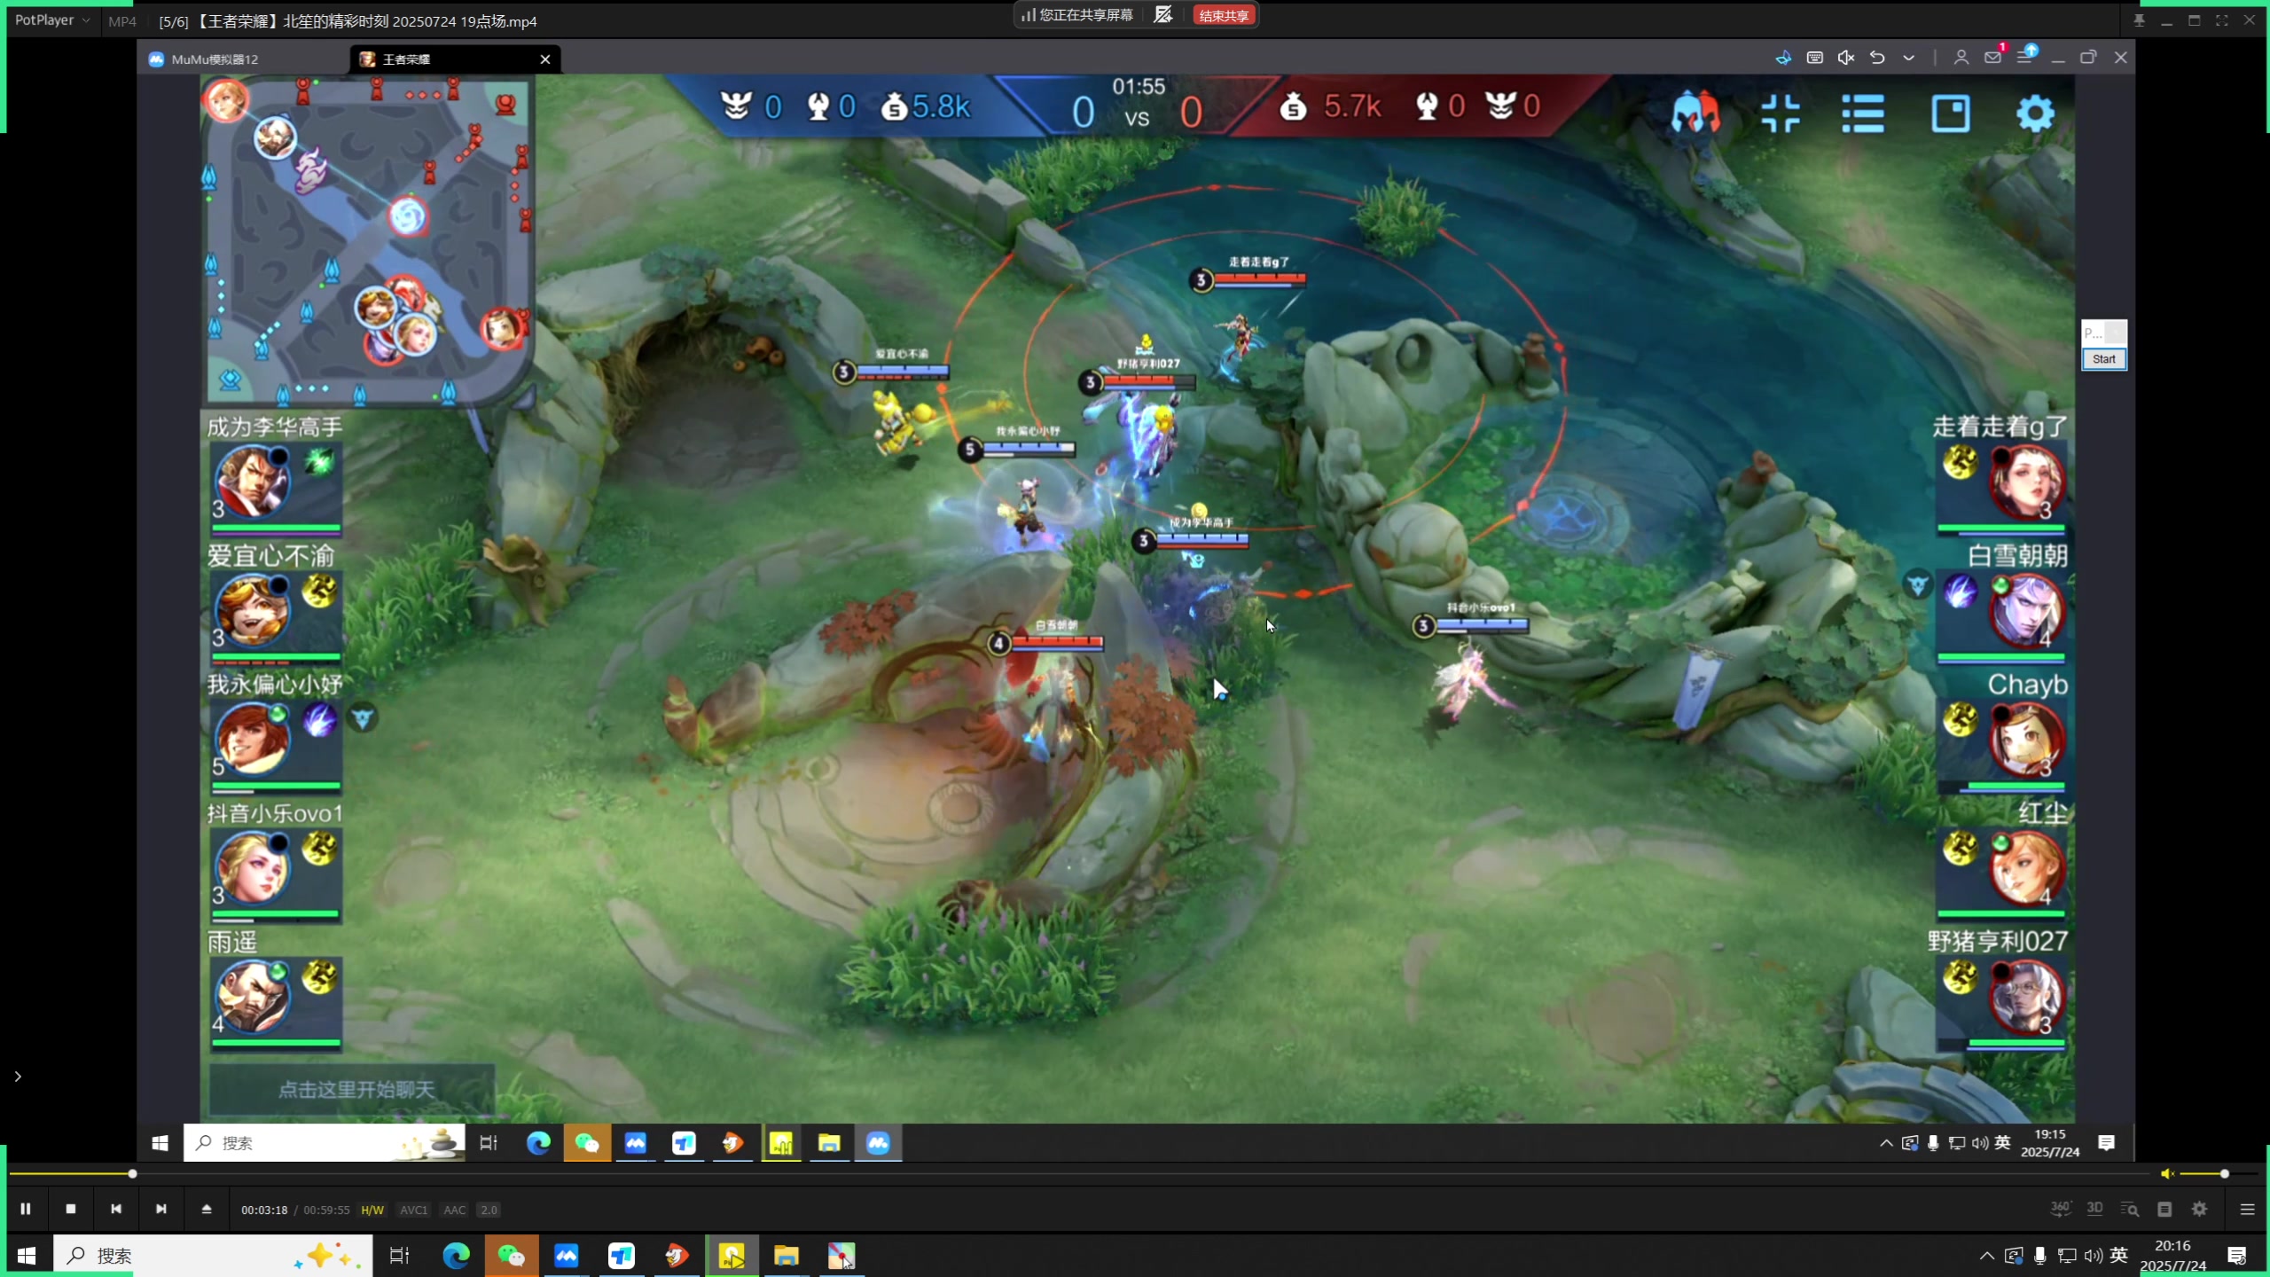The width and height of the screenshot is (2270, 1277).
Task: Click the outer Windows search box
Action: tap(213, 1256)
